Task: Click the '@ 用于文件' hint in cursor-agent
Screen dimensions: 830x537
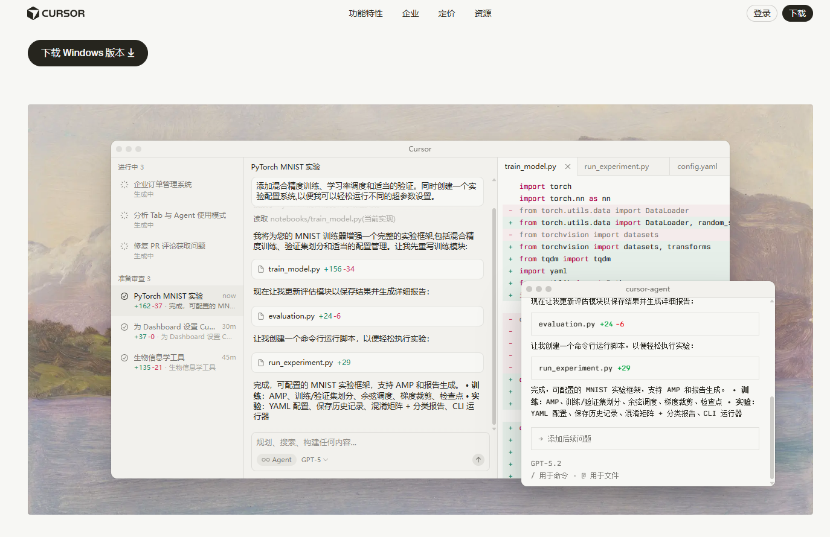Action: click(x=600, y=475)
